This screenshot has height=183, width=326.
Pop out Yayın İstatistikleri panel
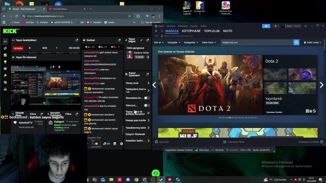(77, 40)
